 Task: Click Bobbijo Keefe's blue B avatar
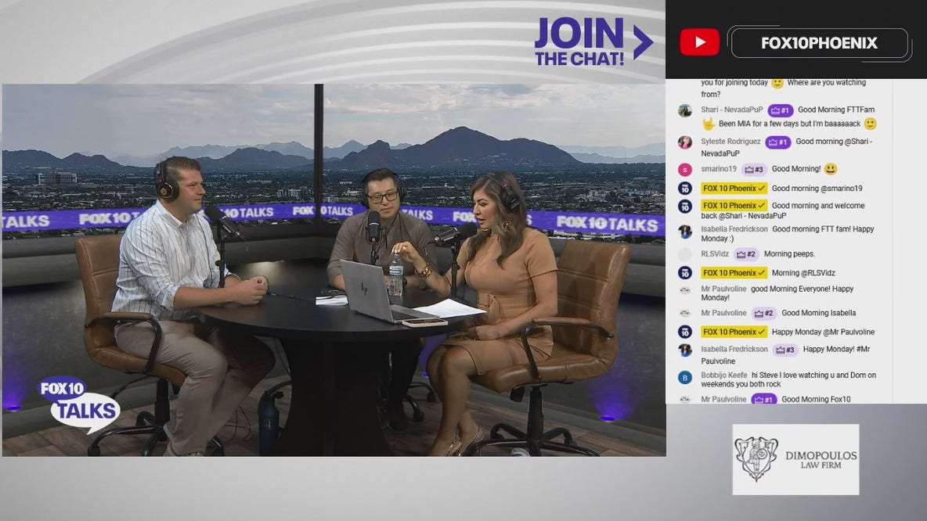[684, 378]
